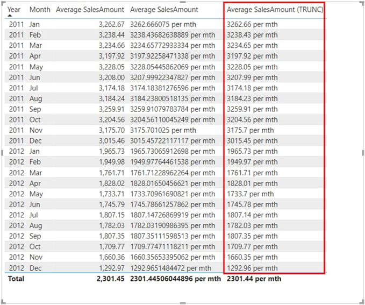Image resolution: width=365 pixels, height=305 pixels.
Task: Select the value 1,965.73
Action: [x=111, y=151]
